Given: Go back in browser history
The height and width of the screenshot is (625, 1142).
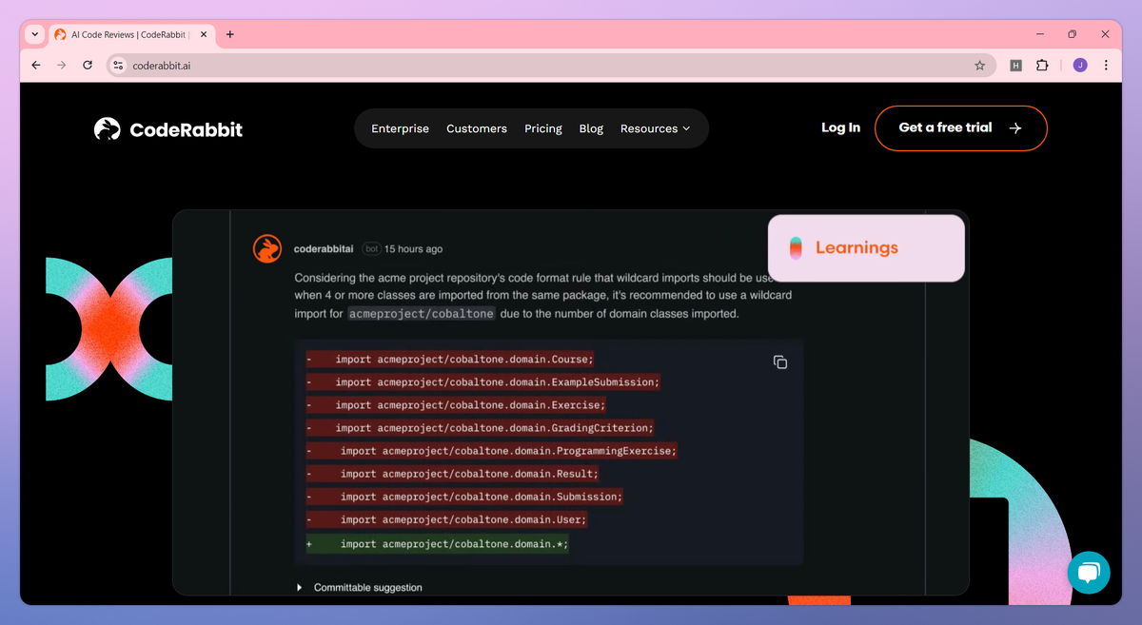Looking at the screenshot, I should coord(36,66).
